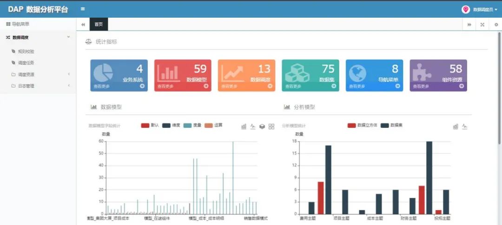Toggle the 数据立方体 legend series
Viewport: 502px width, 225px height.
[363, 126]
